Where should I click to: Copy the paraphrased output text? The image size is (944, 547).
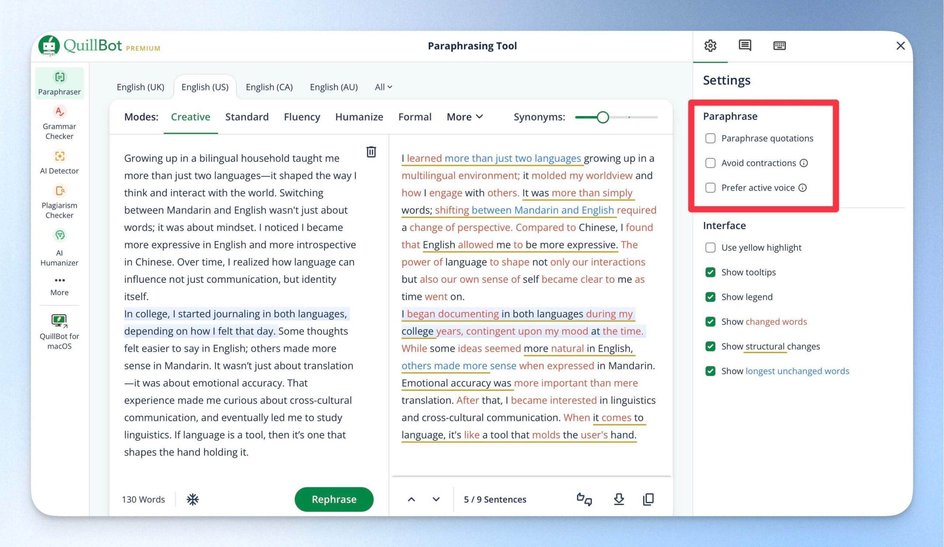(648, 499)
